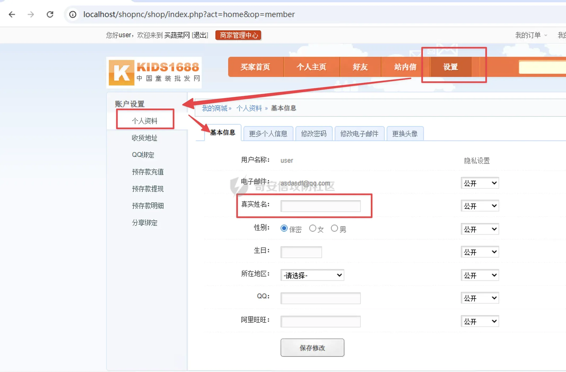Open the privacy dropdown next to 电子邮件
The width and height of the screenshot is (566, 372).
480,183
